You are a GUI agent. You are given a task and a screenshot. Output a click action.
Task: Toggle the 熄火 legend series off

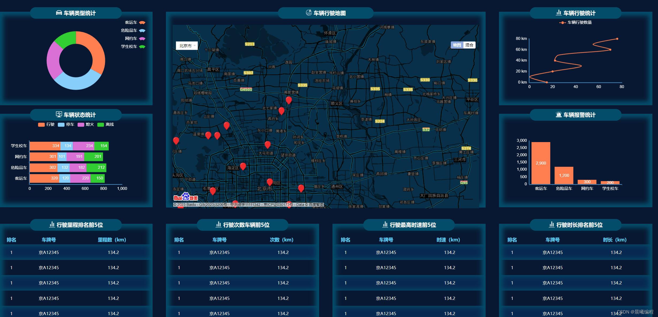click(86, 124)
